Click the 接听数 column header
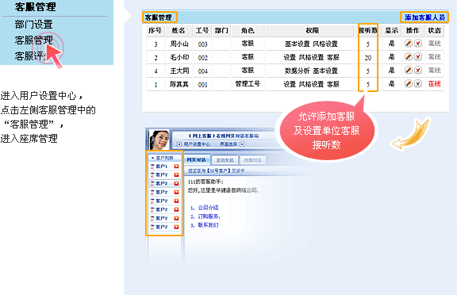This screenshot has width=457, height=295. [368, 30]
